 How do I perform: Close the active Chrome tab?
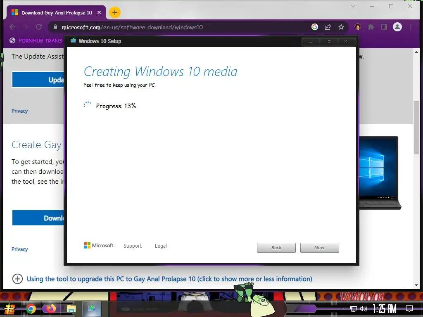[x=99, y=13]
